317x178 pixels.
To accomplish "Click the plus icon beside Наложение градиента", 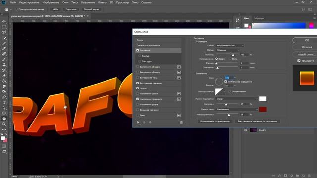I will point(179,99).
